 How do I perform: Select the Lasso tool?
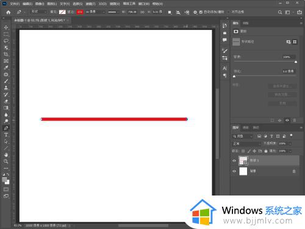click(x=6, y=41)
